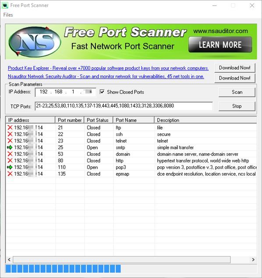
Task: Click the NS logo in the banner
Action: [x=35, y=42]
